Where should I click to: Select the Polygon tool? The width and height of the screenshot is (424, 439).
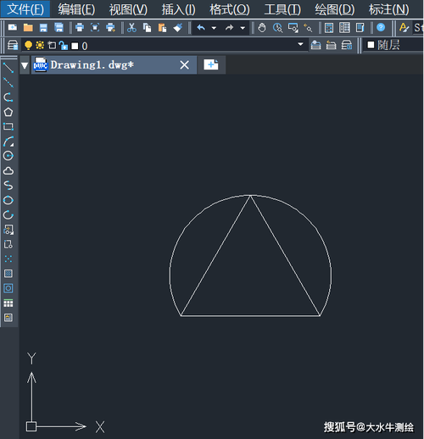point(8,112)
